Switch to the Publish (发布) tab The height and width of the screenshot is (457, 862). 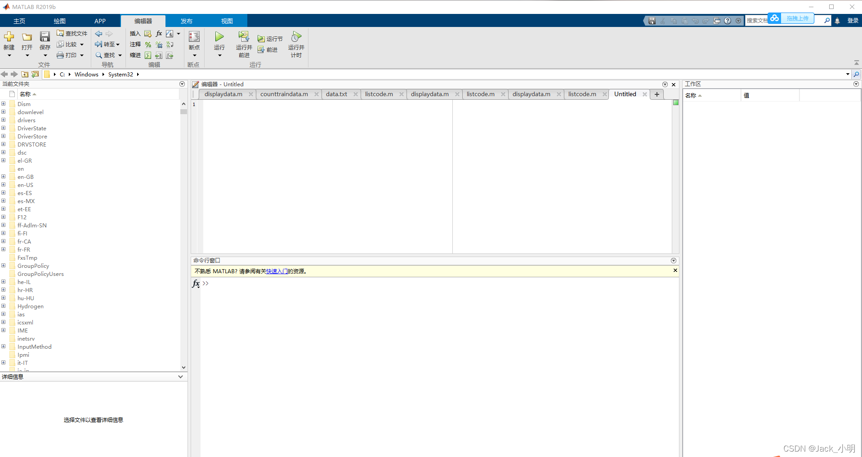(x=186, y=21)
